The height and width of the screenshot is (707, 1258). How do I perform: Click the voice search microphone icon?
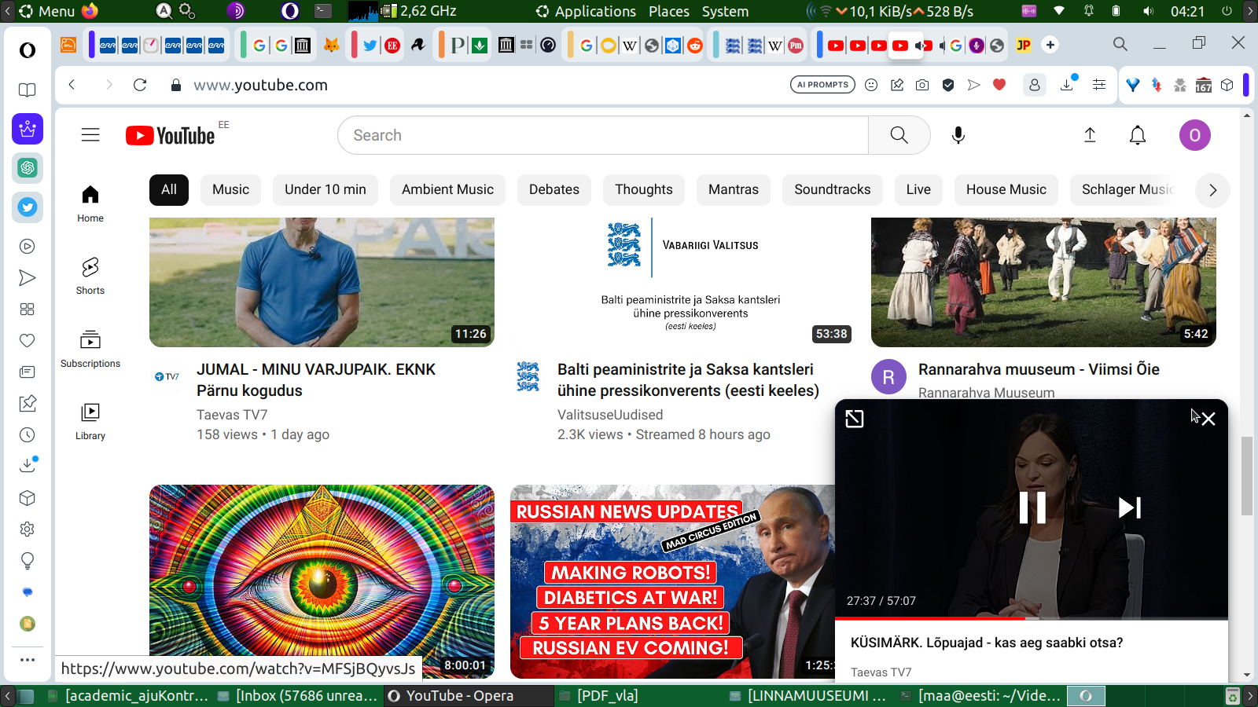click(958, 135)
